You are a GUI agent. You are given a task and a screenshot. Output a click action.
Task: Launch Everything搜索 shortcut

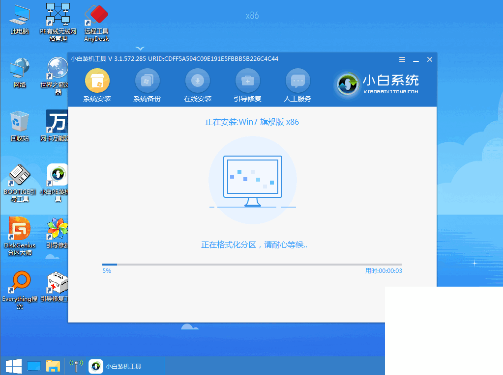tap(20, 290)
